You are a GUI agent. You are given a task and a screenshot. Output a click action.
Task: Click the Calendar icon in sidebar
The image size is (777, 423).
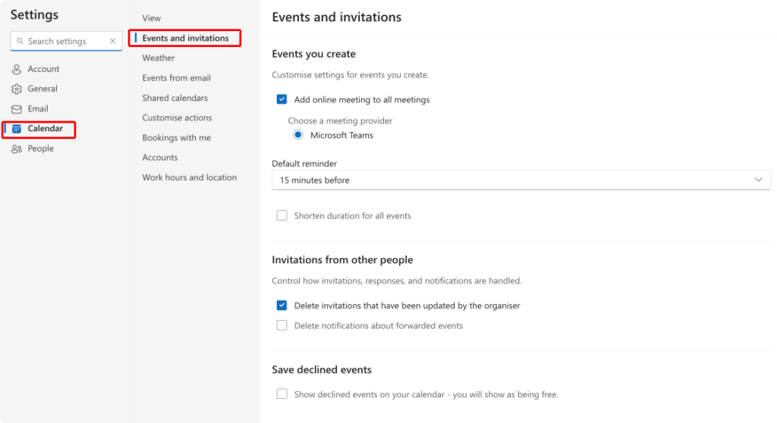(17, 129)
